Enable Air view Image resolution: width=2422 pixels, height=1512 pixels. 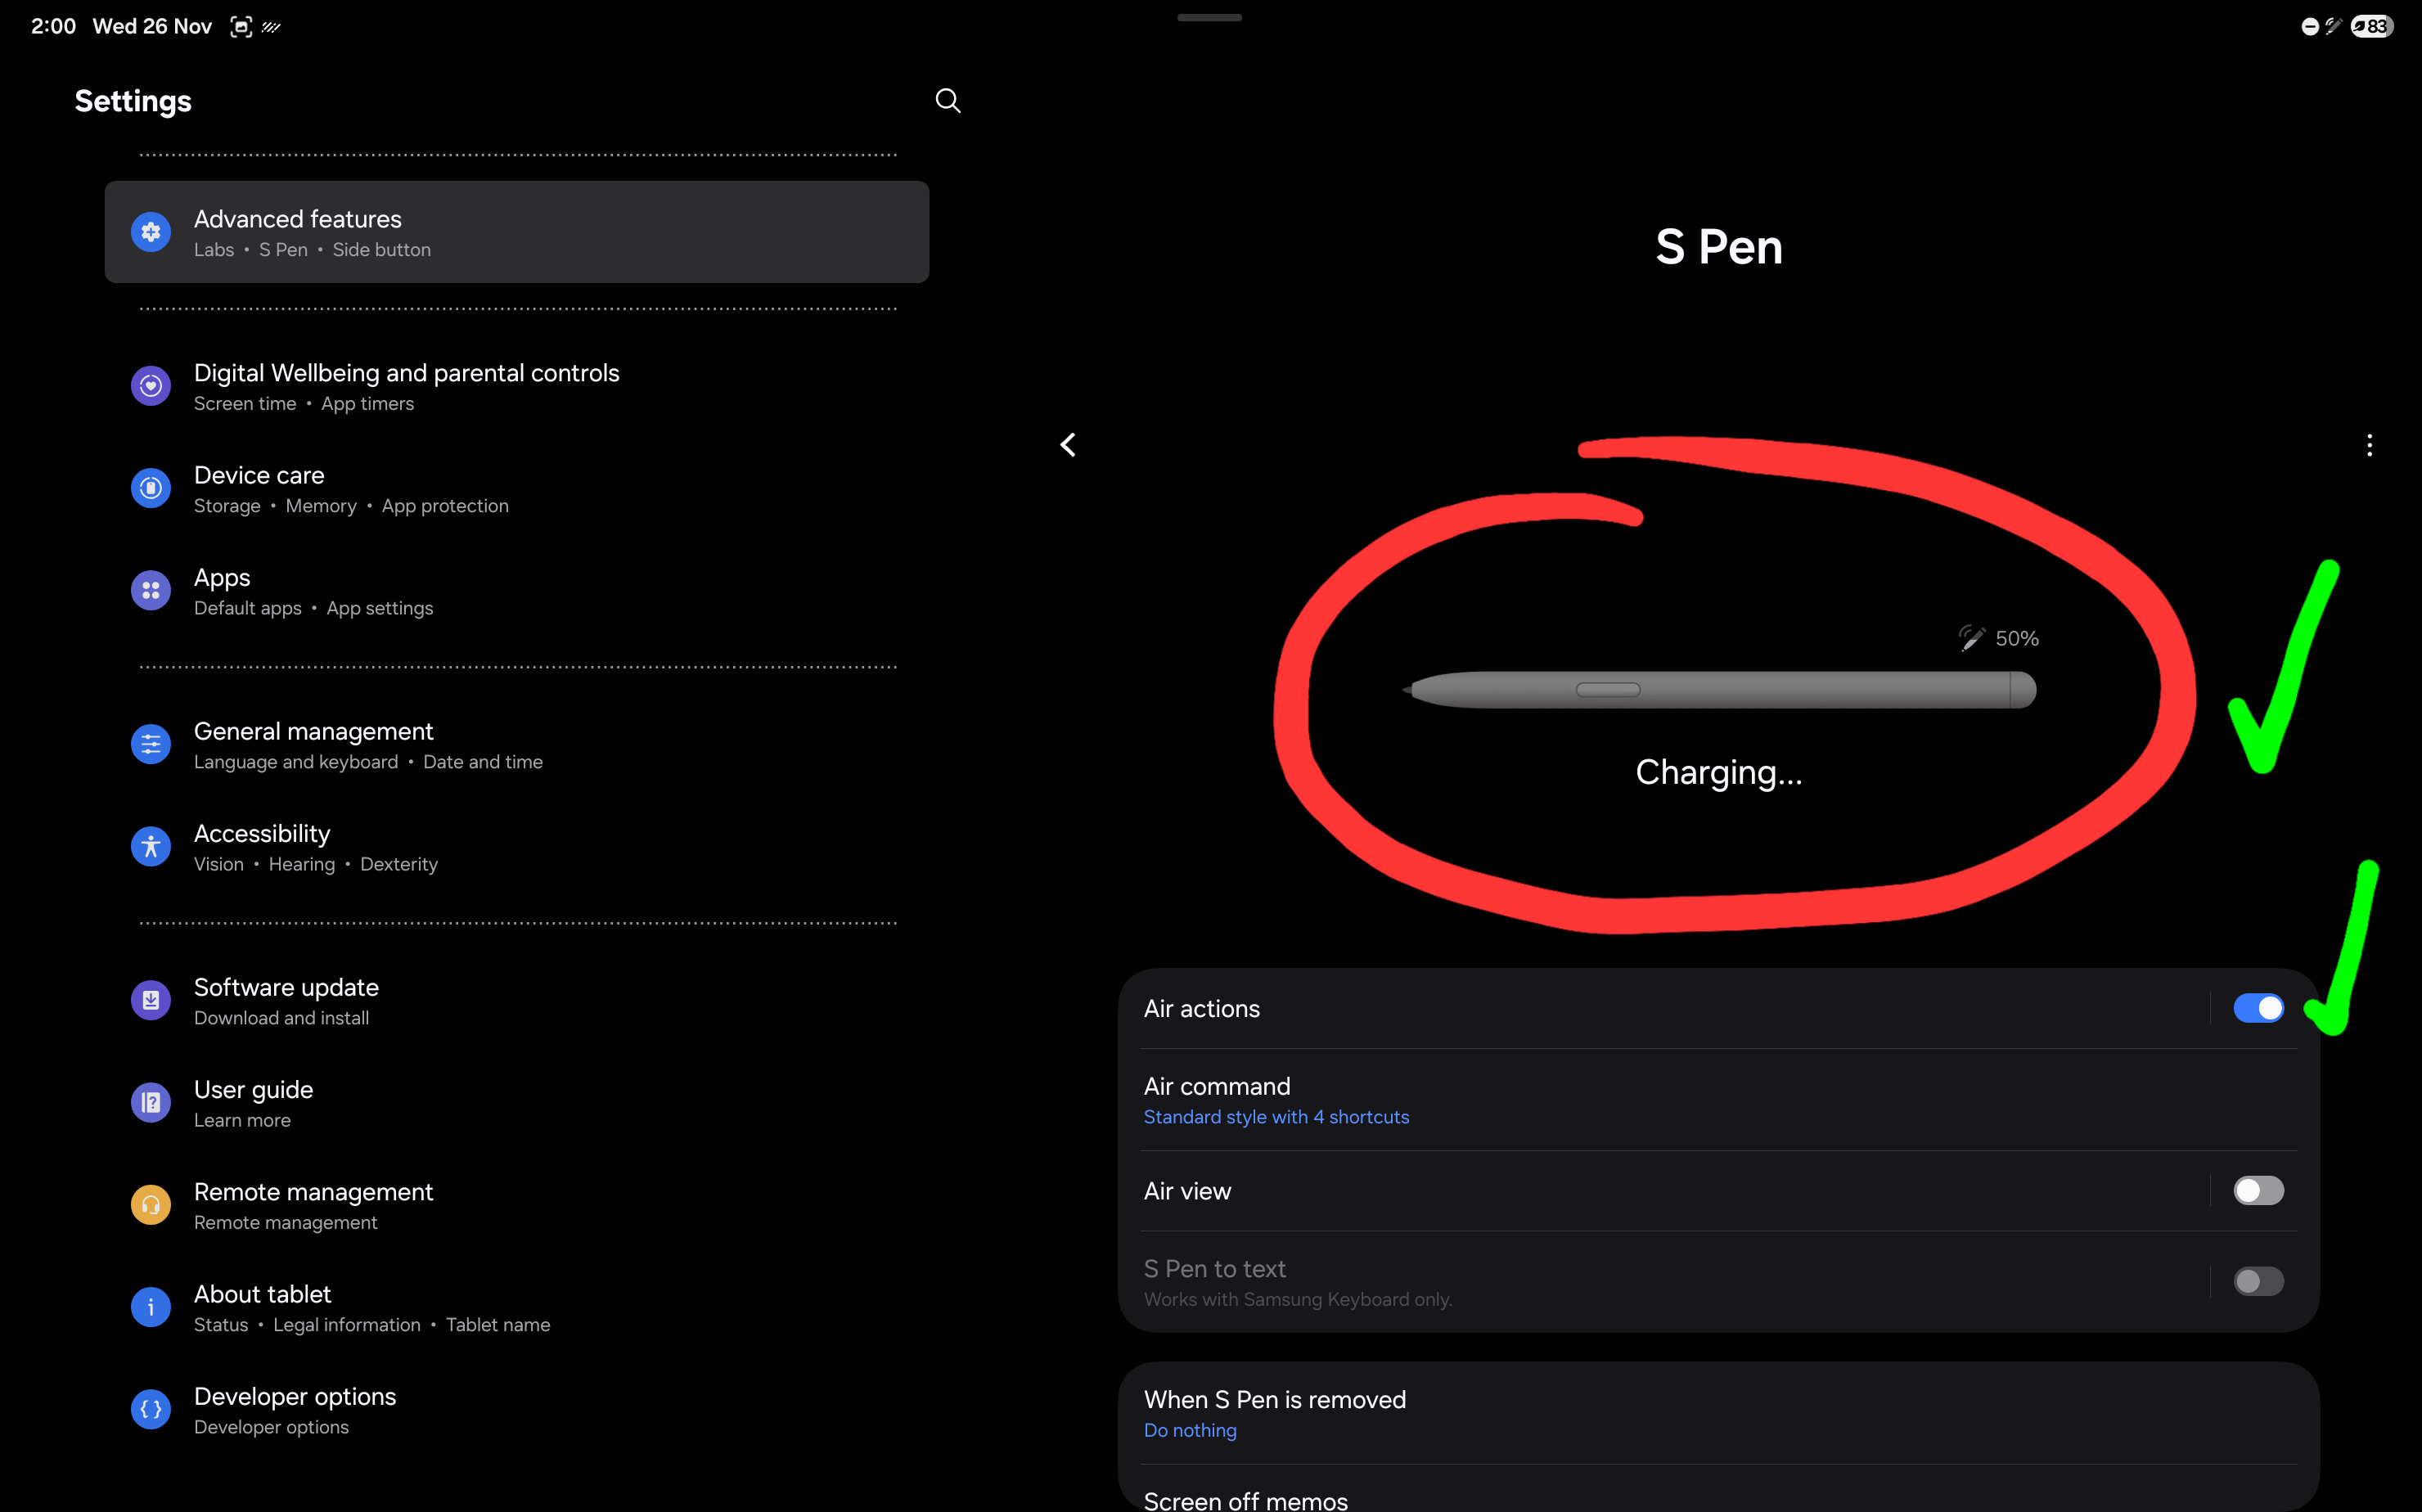click(x=2258, y=1190)
